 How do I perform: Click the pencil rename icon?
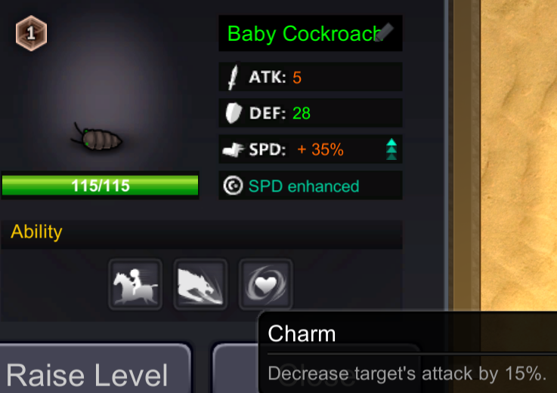pos(385,32)
